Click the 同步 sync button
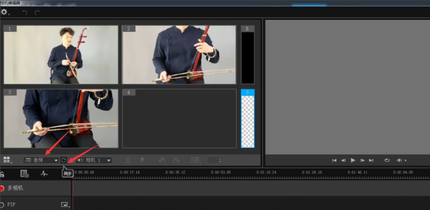The image size is (430, 210). 63,160
